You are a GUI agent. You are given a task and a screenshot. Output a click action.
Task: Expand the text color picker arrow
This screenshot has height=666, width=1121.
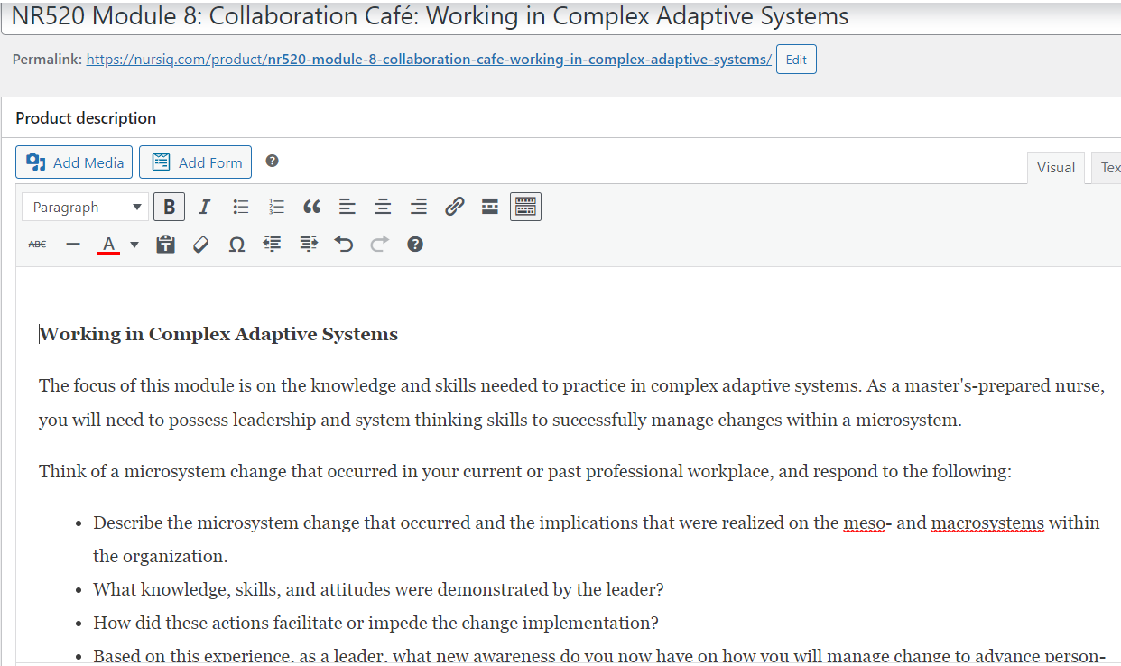134,245
